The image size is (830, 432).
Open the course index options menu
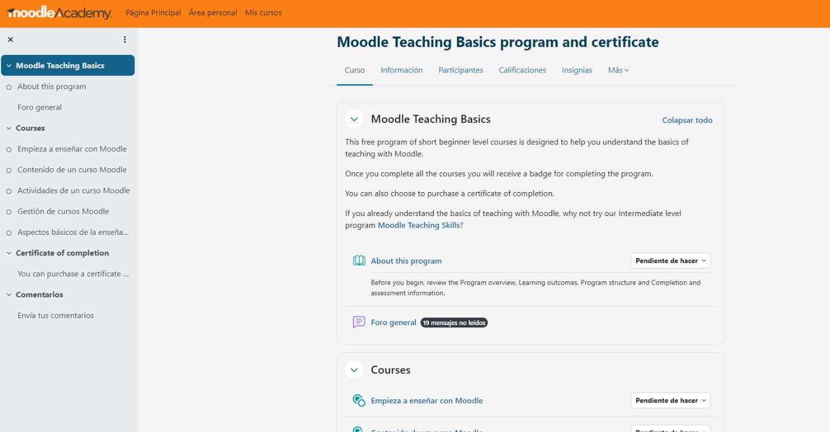(124, 39)
